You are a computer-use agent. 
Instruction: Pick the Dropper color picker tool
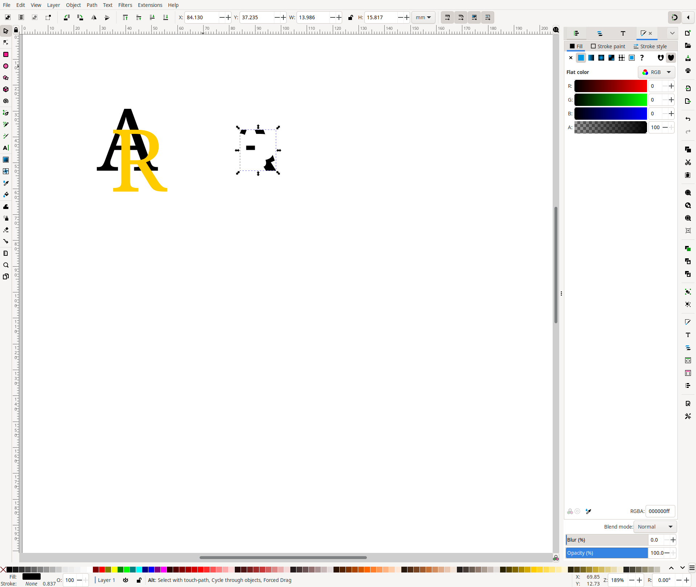pos(6,183)
